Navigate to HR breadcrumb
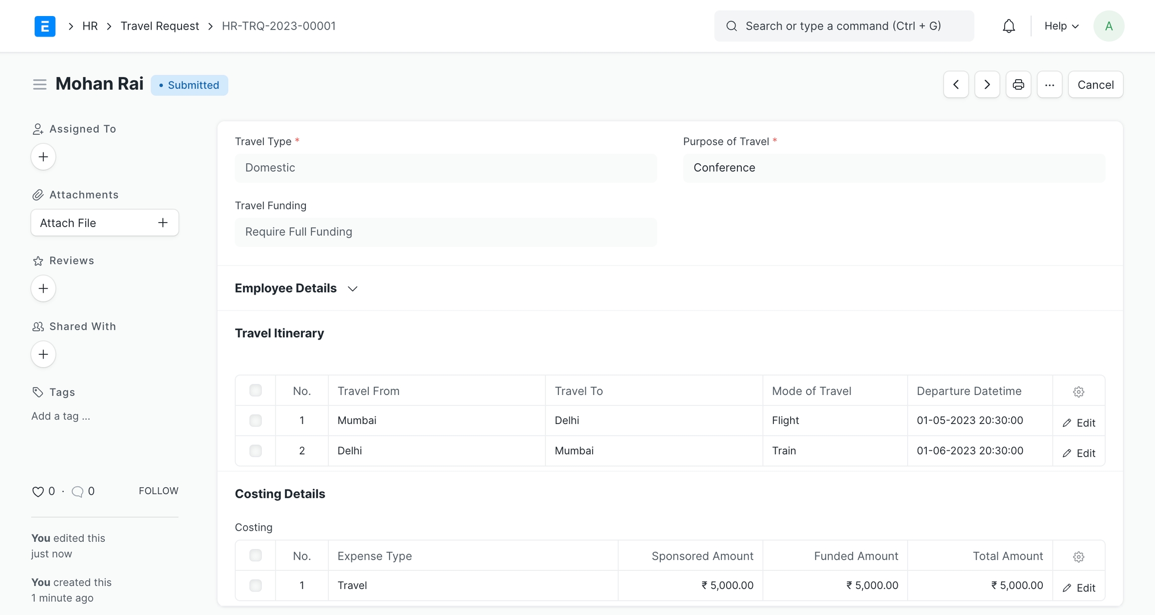1155x615 pixels. pyautogui.click(x=90, y=26)
